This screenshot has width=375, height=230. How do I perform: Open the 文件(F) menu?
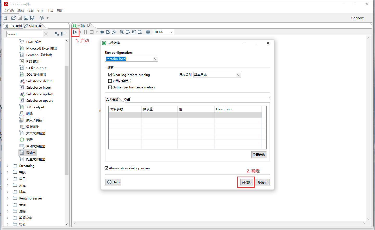pyautogui.click(x=9, y=10)
